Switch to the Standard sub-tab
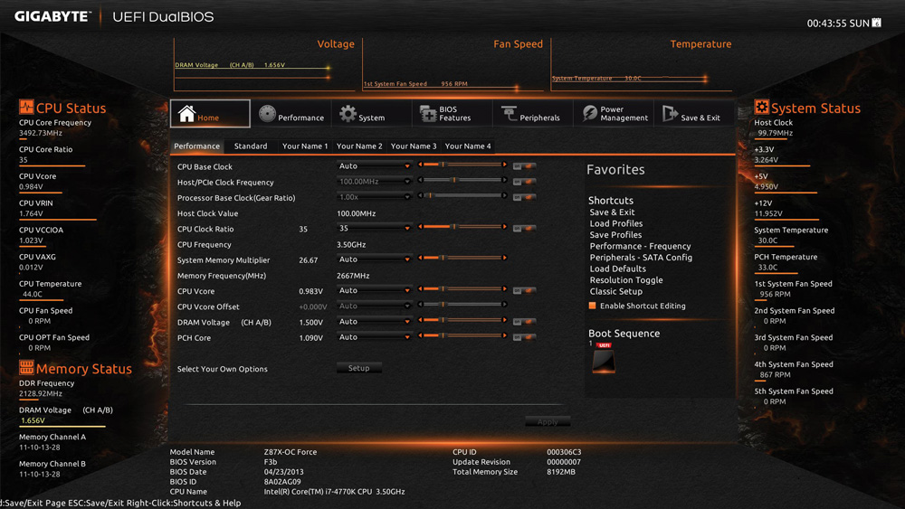Image resolution: width=905 pixels, height=509 pixels. [251, 146]
